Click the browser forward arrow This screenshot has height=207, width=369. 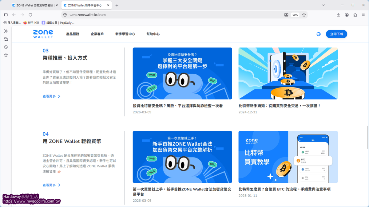22,15
